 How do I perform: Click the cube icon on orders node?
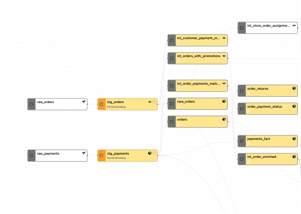click(x=224, y=119)
